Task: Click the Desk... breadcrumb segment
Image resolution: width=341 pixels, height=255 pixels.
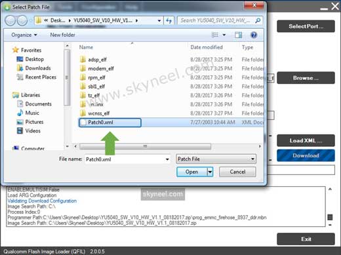Action: [58, 20]
